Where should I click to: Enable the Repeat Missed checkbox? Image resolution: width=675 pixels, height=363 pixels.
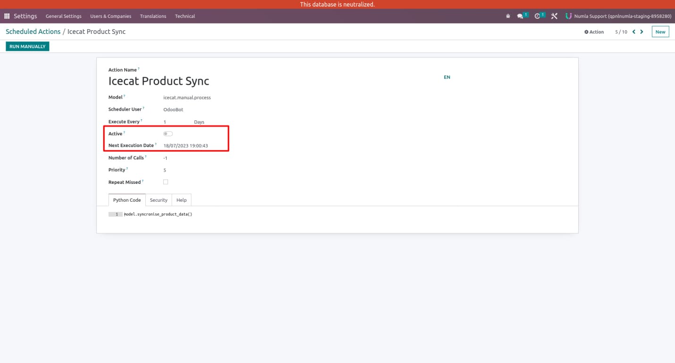(165, 181)
